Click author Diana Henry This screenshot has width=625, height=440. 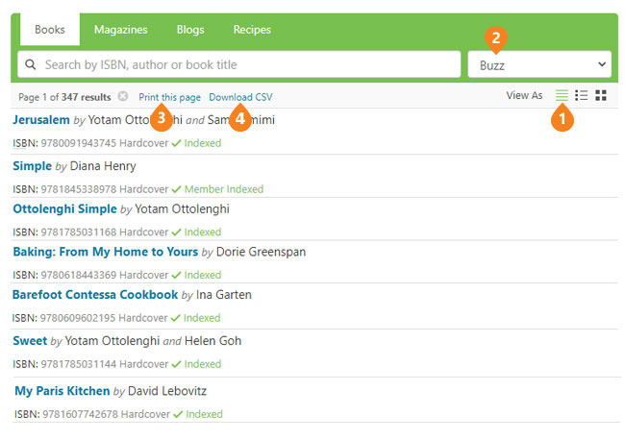[103, 166]
